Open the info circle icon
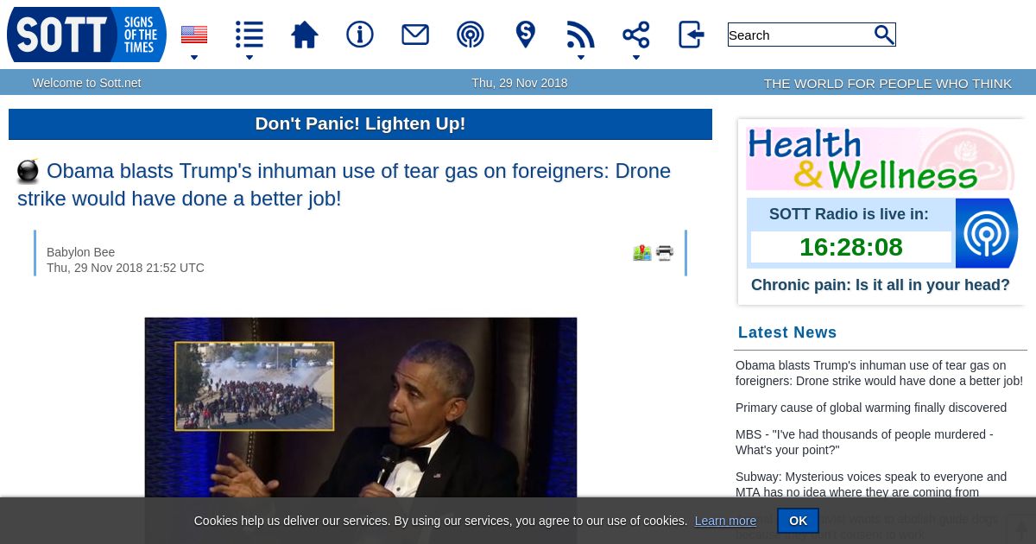The width and height of the screenshot is (1036, 544). point(360,35)
